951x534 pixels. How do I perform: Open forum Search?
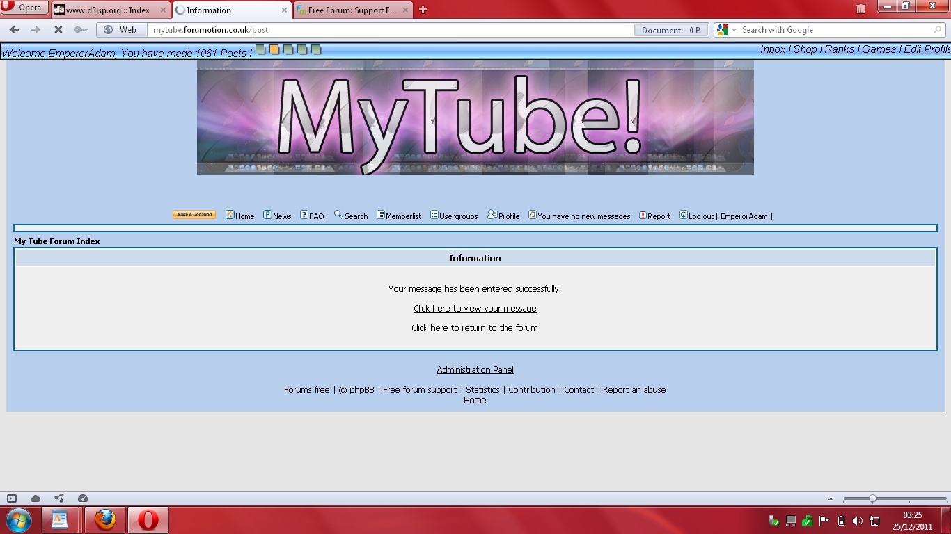click(356, 216)
